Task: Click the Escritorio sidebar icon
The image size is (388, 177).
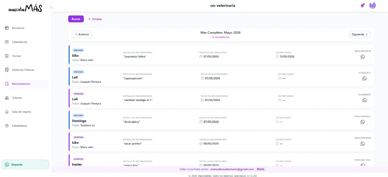Action: [x=7, y=28]
